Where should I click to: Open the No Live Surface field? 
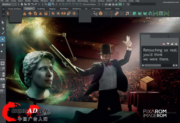click(x=89, y=4)
